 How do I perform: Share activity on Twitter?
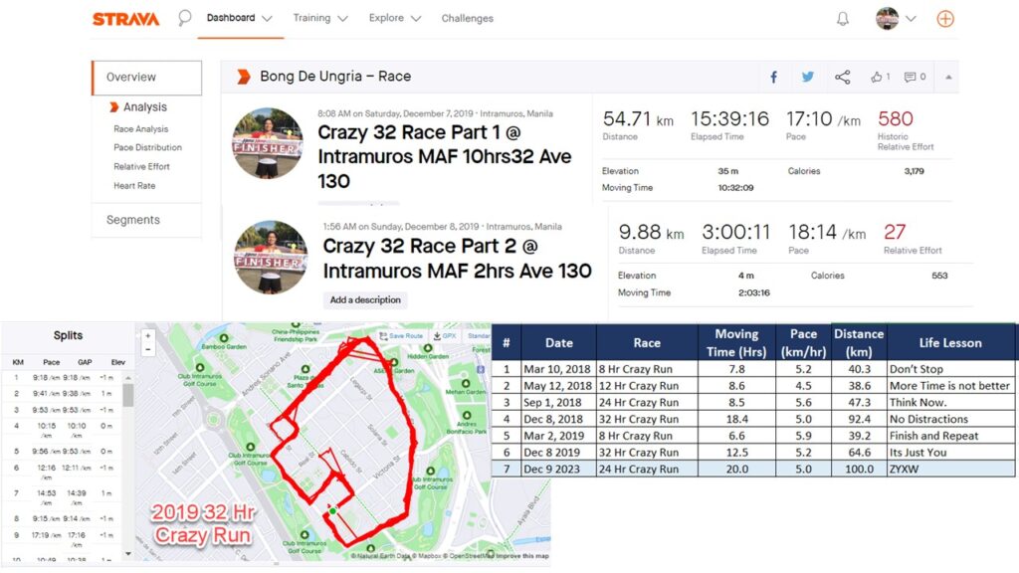[x=807, y=77]
